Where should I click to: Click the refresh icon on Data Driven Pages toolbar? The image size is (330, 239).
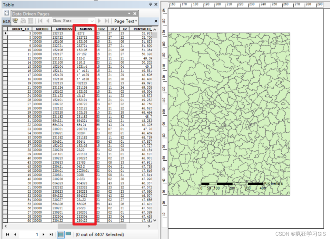23,21
